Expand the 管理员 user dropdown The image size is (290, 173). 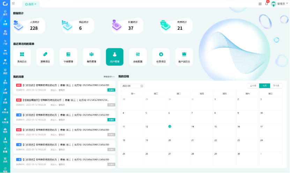(x=280, y=4)
